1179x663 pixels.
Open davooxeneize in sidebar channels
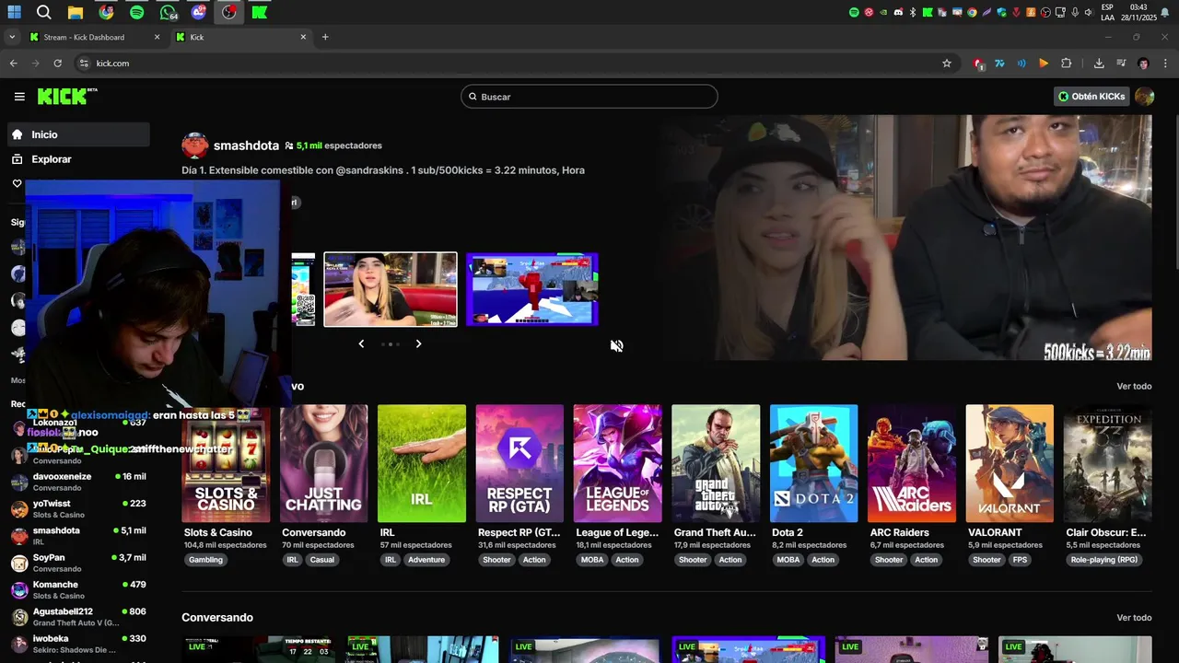pyautogui.click(x=78, y=482)
